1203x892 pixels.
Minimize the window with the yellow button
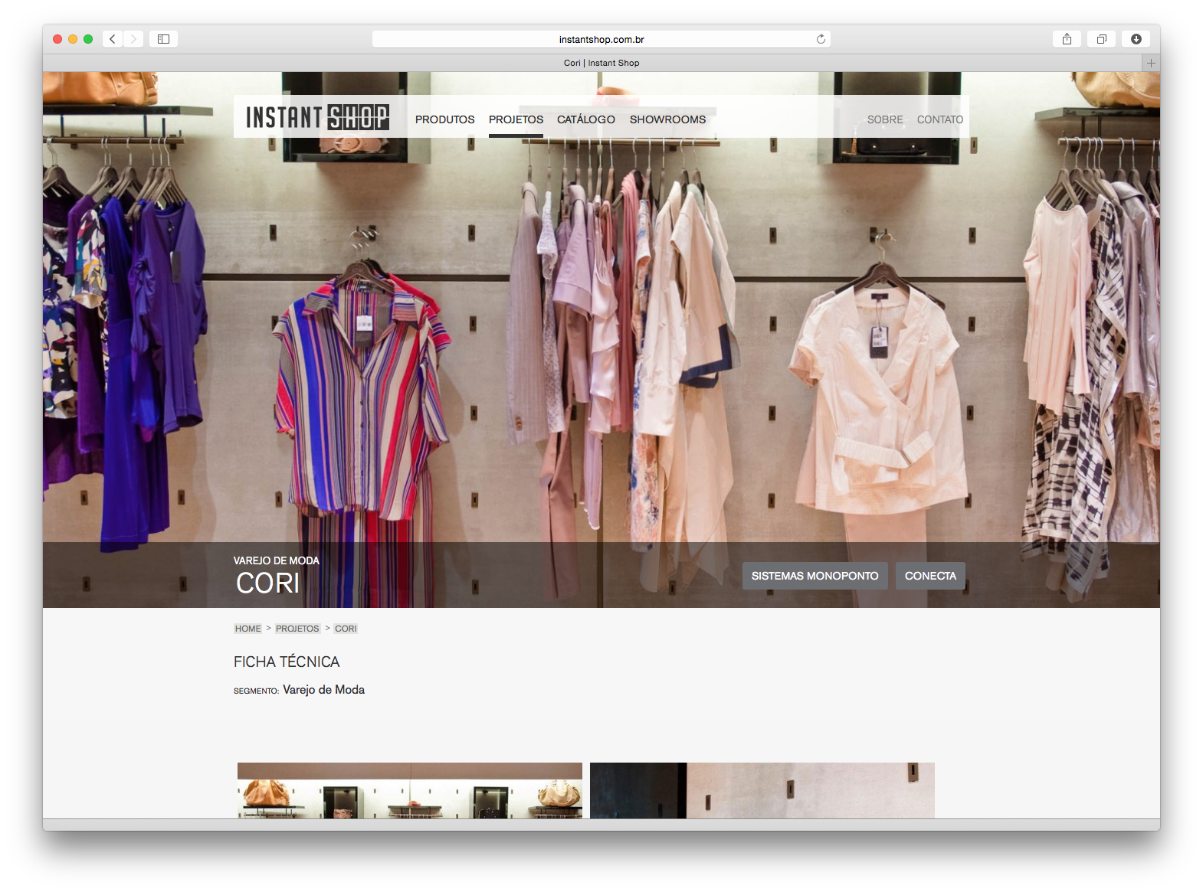click(x=73, y=39)
